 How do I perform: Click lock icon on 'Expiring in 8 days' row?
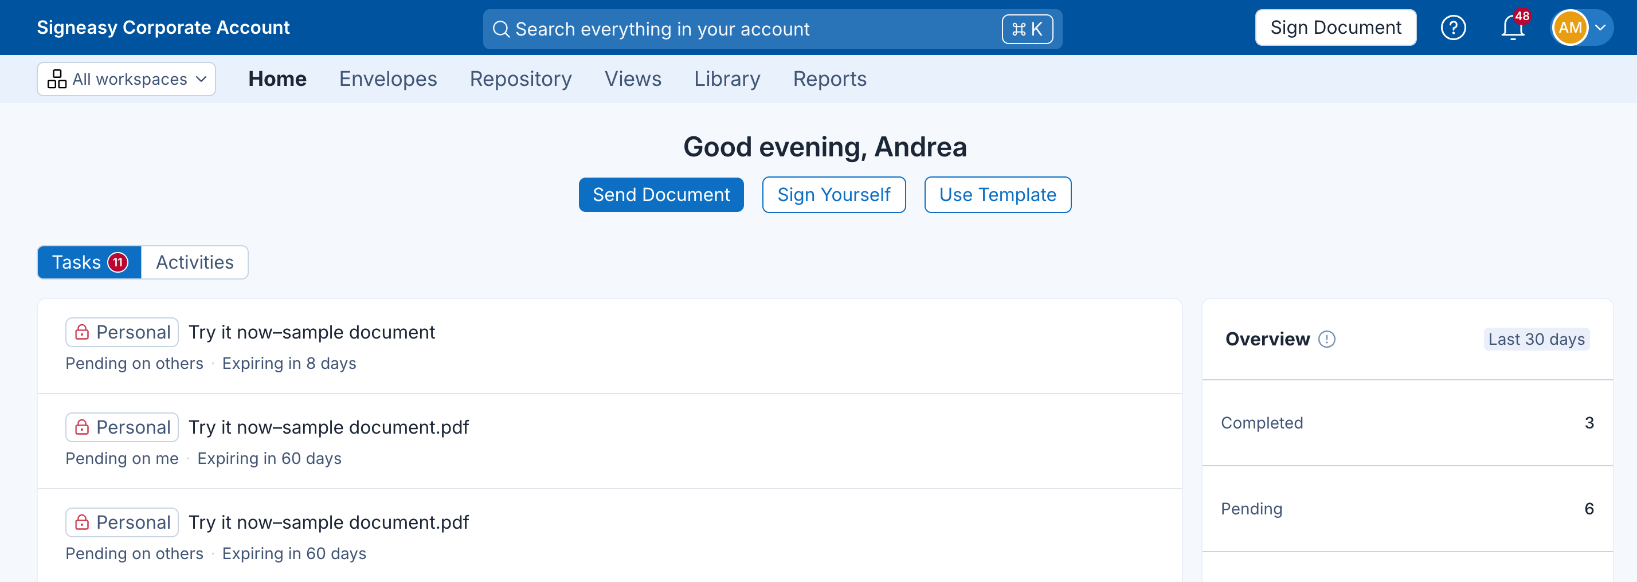[x=82, y=332]
